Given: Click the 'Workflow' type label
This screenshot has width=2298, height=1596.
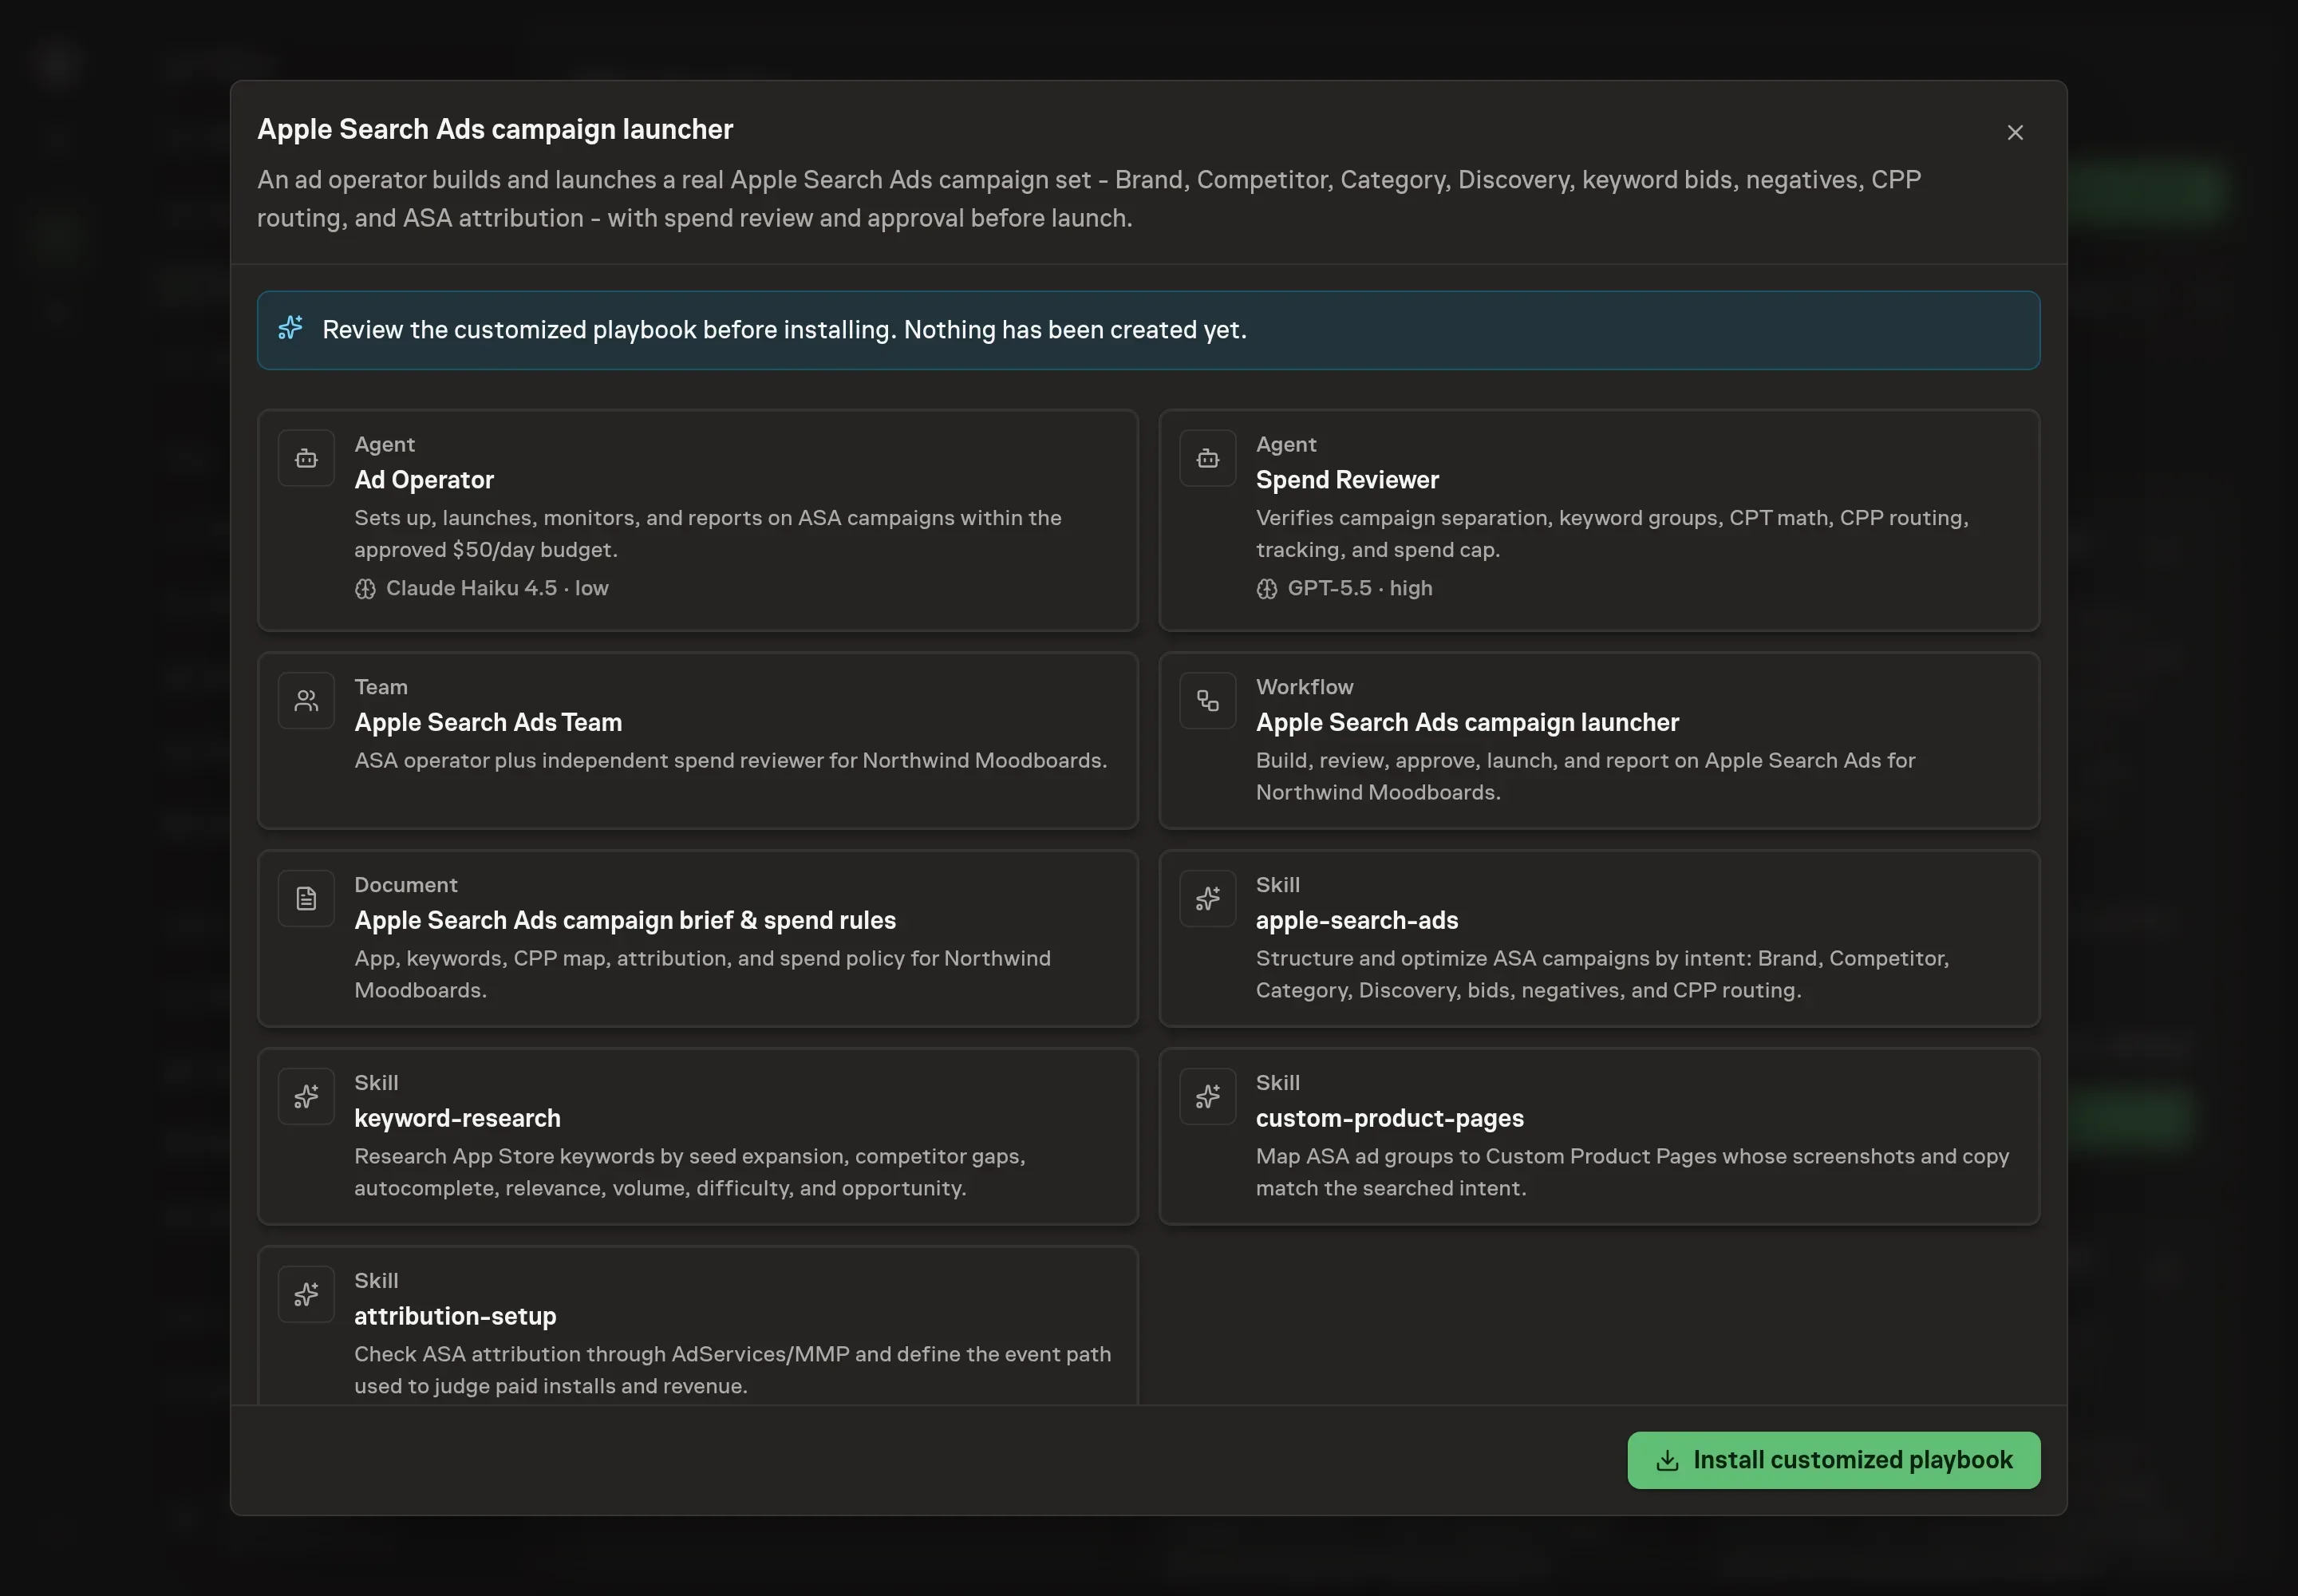Looking at the screenshot, I should coord(1304,687).
